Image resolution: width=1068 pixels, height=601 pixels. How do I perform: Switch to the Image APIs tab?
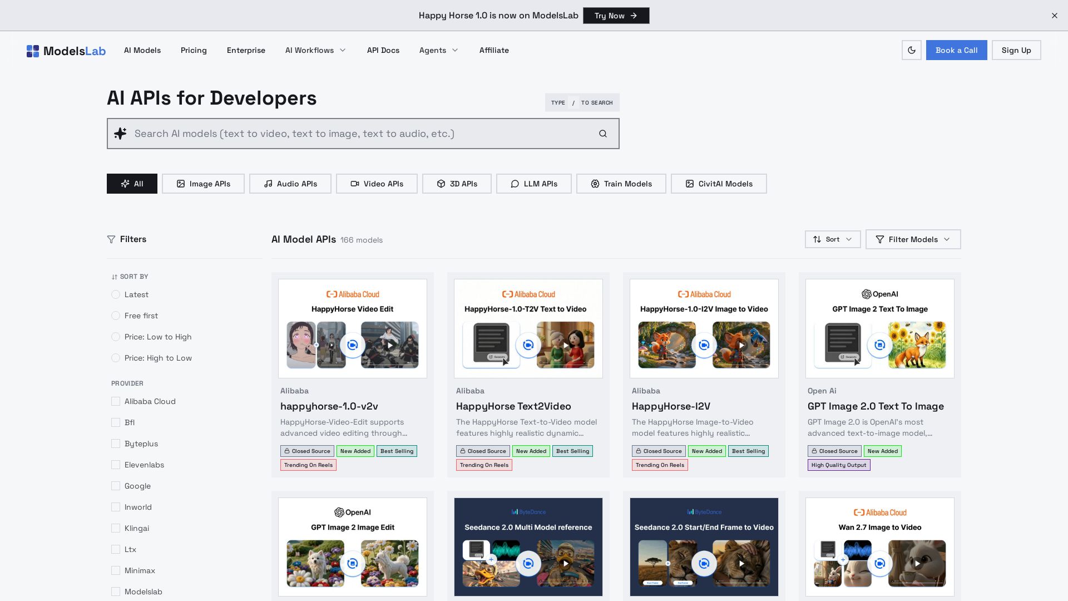pyautogui.click(x=203, y=184)
